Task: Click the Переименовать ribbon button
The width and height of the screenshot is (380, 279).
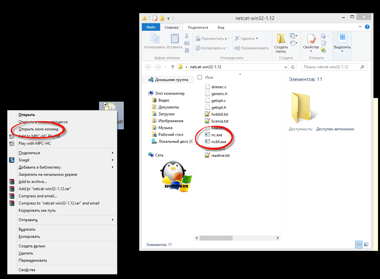Action: pos(252,48)
